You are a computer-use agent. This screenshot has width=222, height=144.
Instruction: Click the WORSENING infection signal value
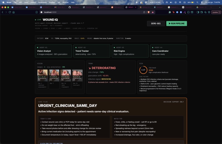click(x=106, y=79)
